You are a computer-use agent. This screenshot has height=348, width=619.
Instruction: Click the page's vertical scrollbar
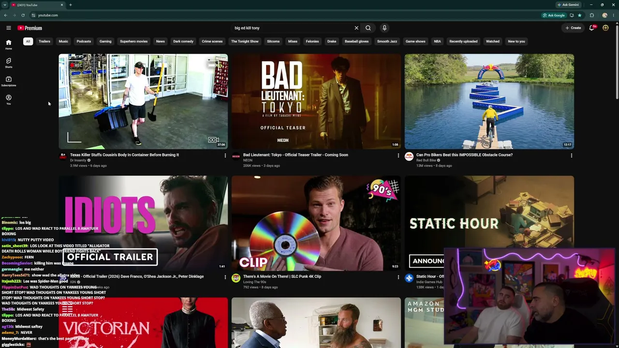[x=617, y=63]
